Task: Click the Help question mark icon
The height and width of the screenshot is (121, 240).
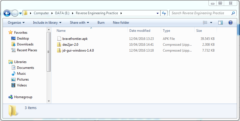Action: (x=231, y=23)
